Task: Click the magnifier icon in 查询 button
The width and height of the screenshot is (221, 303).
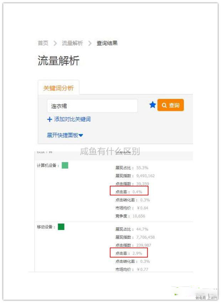Action: pyautogui.click(x=164, y=105)
